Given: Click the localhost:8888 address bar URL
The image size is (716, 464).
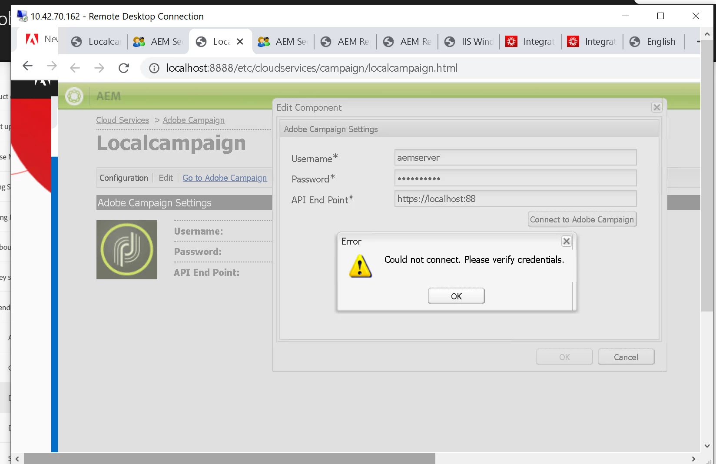Looking at the screenshot, I should (x=312, y=68).
